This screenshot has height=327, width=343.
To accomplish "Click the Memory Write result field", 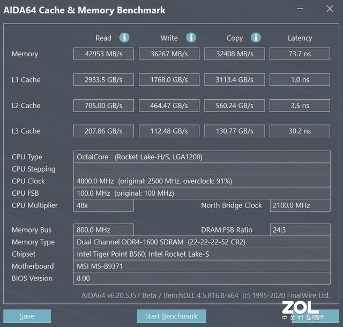I will click(169, 54).
